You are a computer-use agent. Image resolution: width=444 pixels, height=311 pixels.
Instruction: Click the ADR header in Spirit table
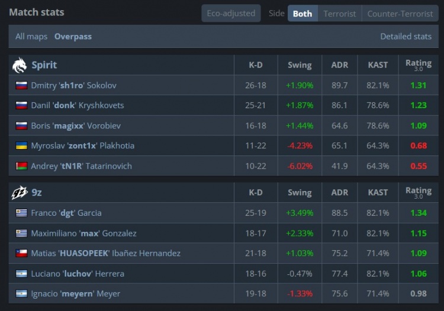[340, 65]
